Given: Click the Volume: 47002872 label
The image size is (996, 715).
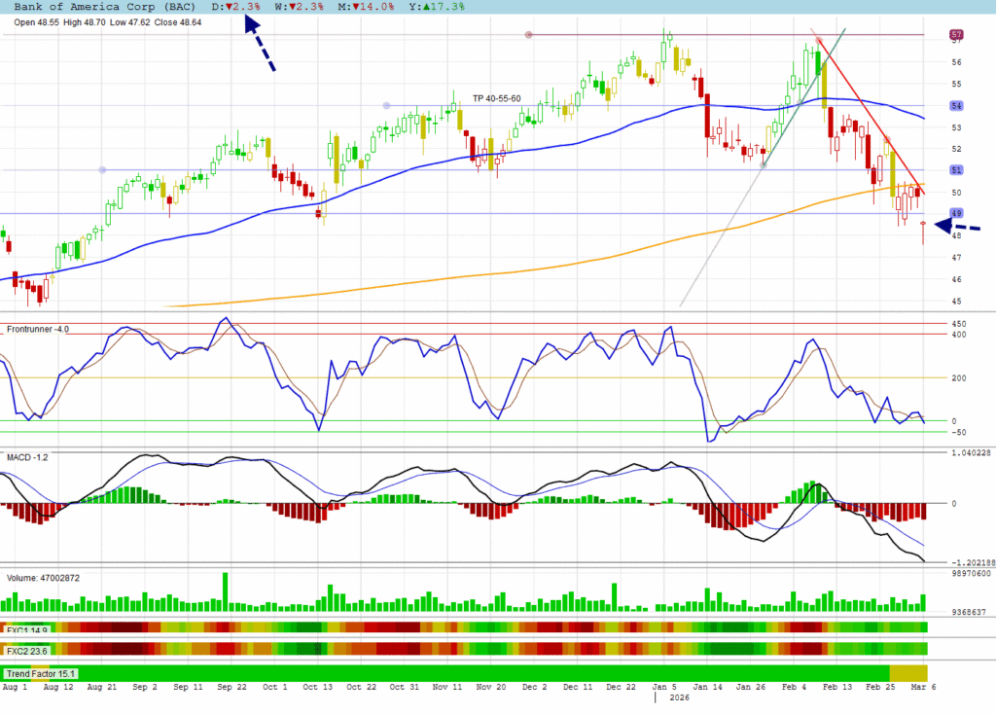Looking at the screenshot, I should 43,578.
